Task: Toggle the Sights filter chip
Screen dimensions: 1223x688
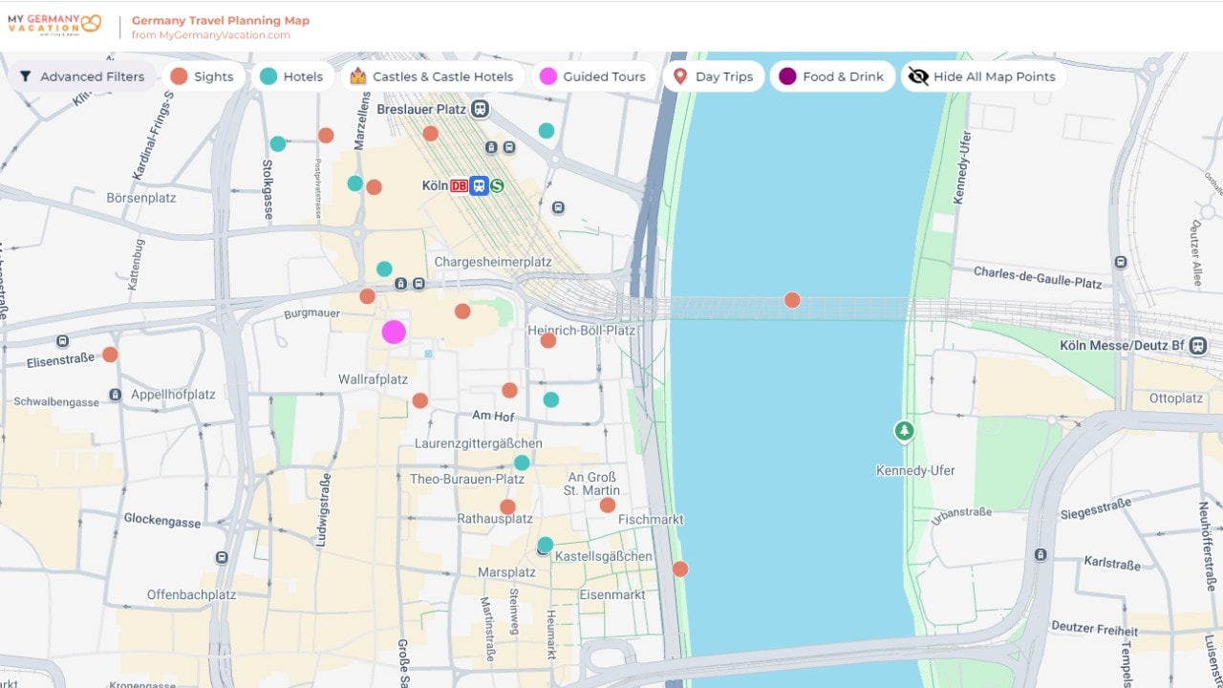Action: point(202,76)
